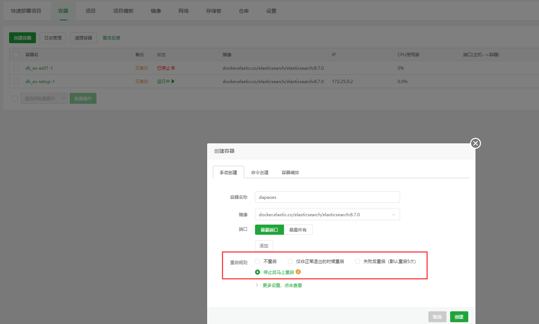Click the 已停止 status text
Image resolution: width=539 pixels, height=324 pixels.
(x=164, y=68)
